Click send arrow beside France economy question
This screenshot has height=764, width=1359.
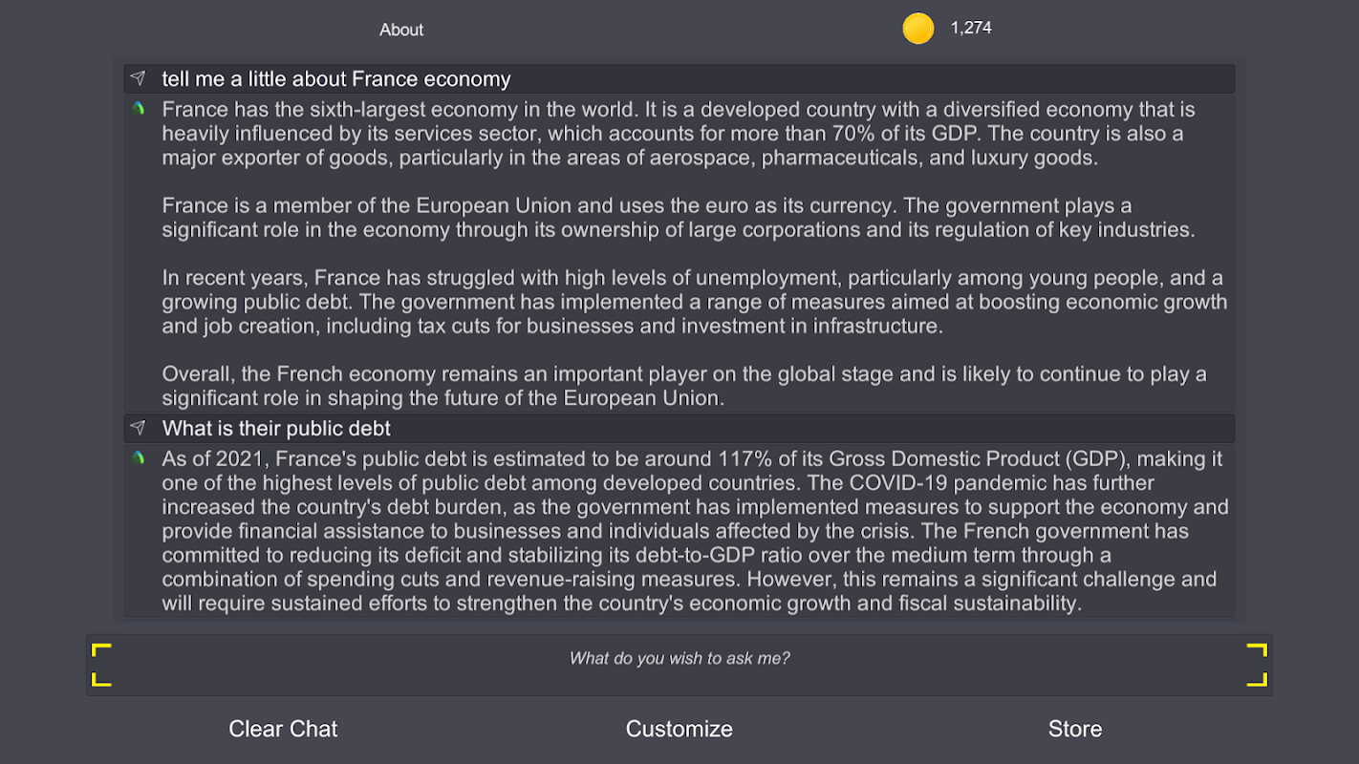pos(139,78)
